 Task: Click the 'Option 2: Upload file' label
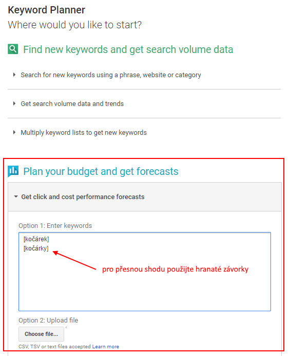click(48, 321)
